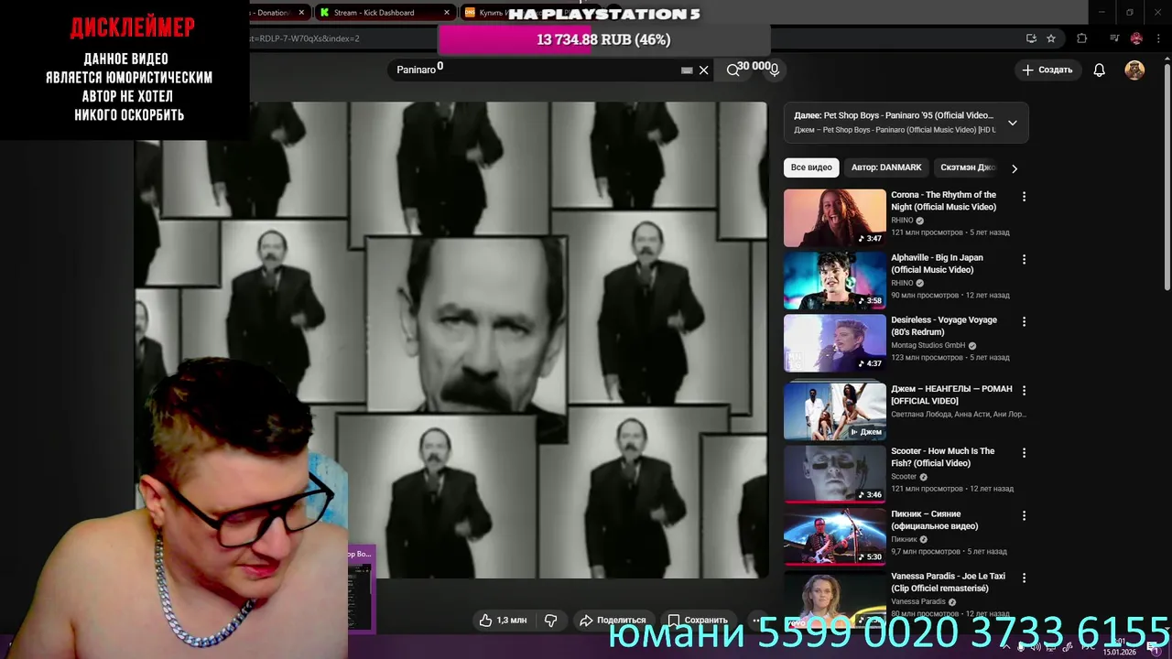This screenshot has width=1172, height=659.
Task: Close the Stream - Kick Dashboard tab
Action: point(447,13)
